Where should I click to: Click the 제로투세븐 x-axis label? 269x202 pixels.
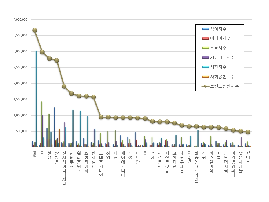click(x=182, y=162)
